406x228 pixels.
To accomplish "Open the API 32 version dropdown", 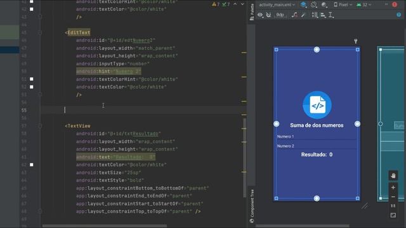I will (x=363, y=4).
